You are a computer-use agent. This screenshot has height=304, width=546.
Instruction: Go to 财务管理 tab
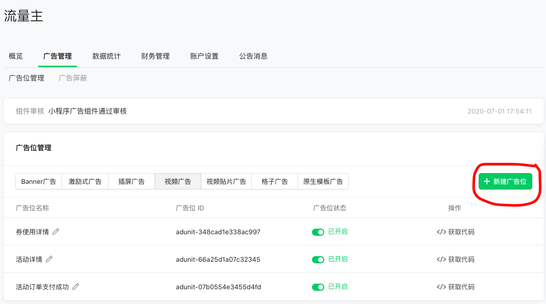(x=155, y=56)
